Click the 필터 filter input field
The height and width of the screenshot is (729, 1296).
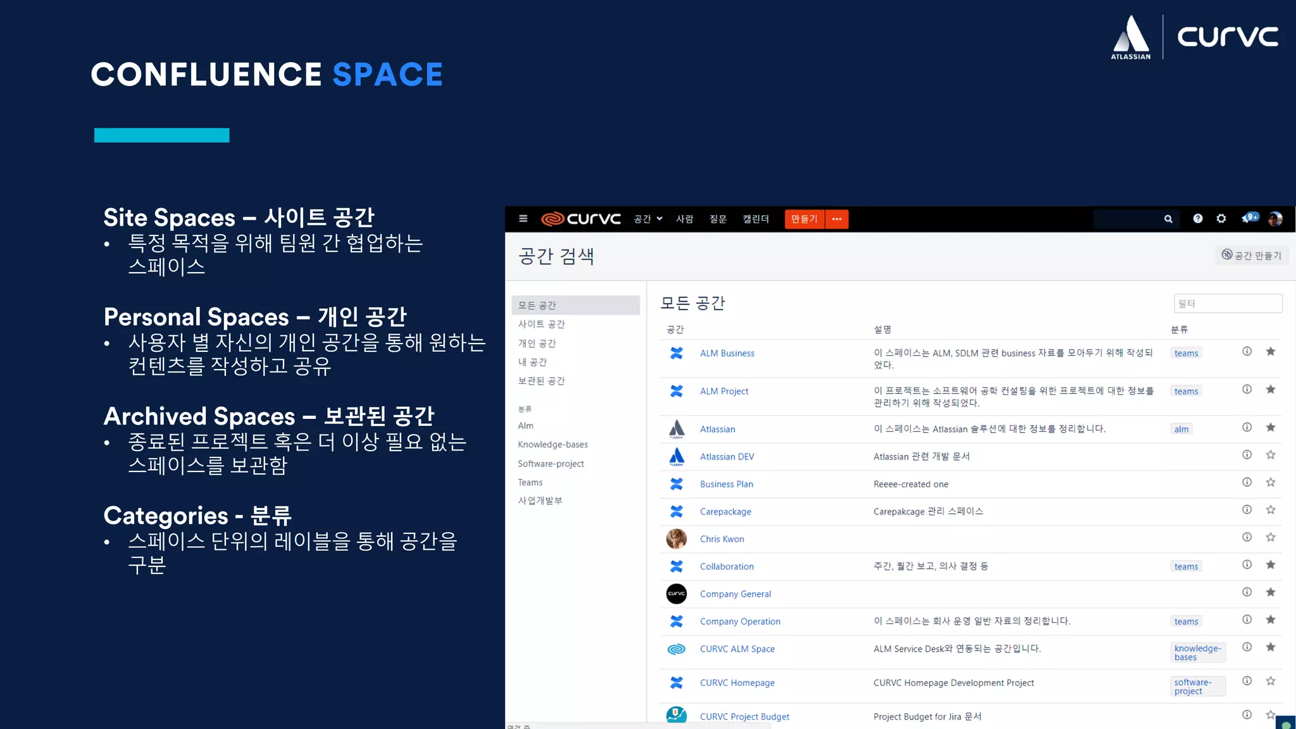[x=1228, y=304]
